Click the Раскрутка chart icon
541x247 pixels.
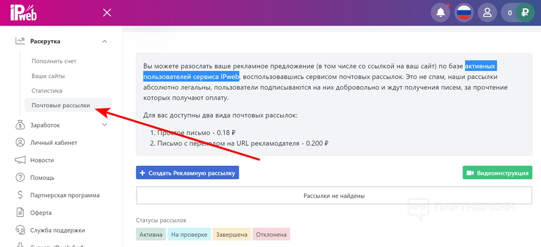coord(20,41)
